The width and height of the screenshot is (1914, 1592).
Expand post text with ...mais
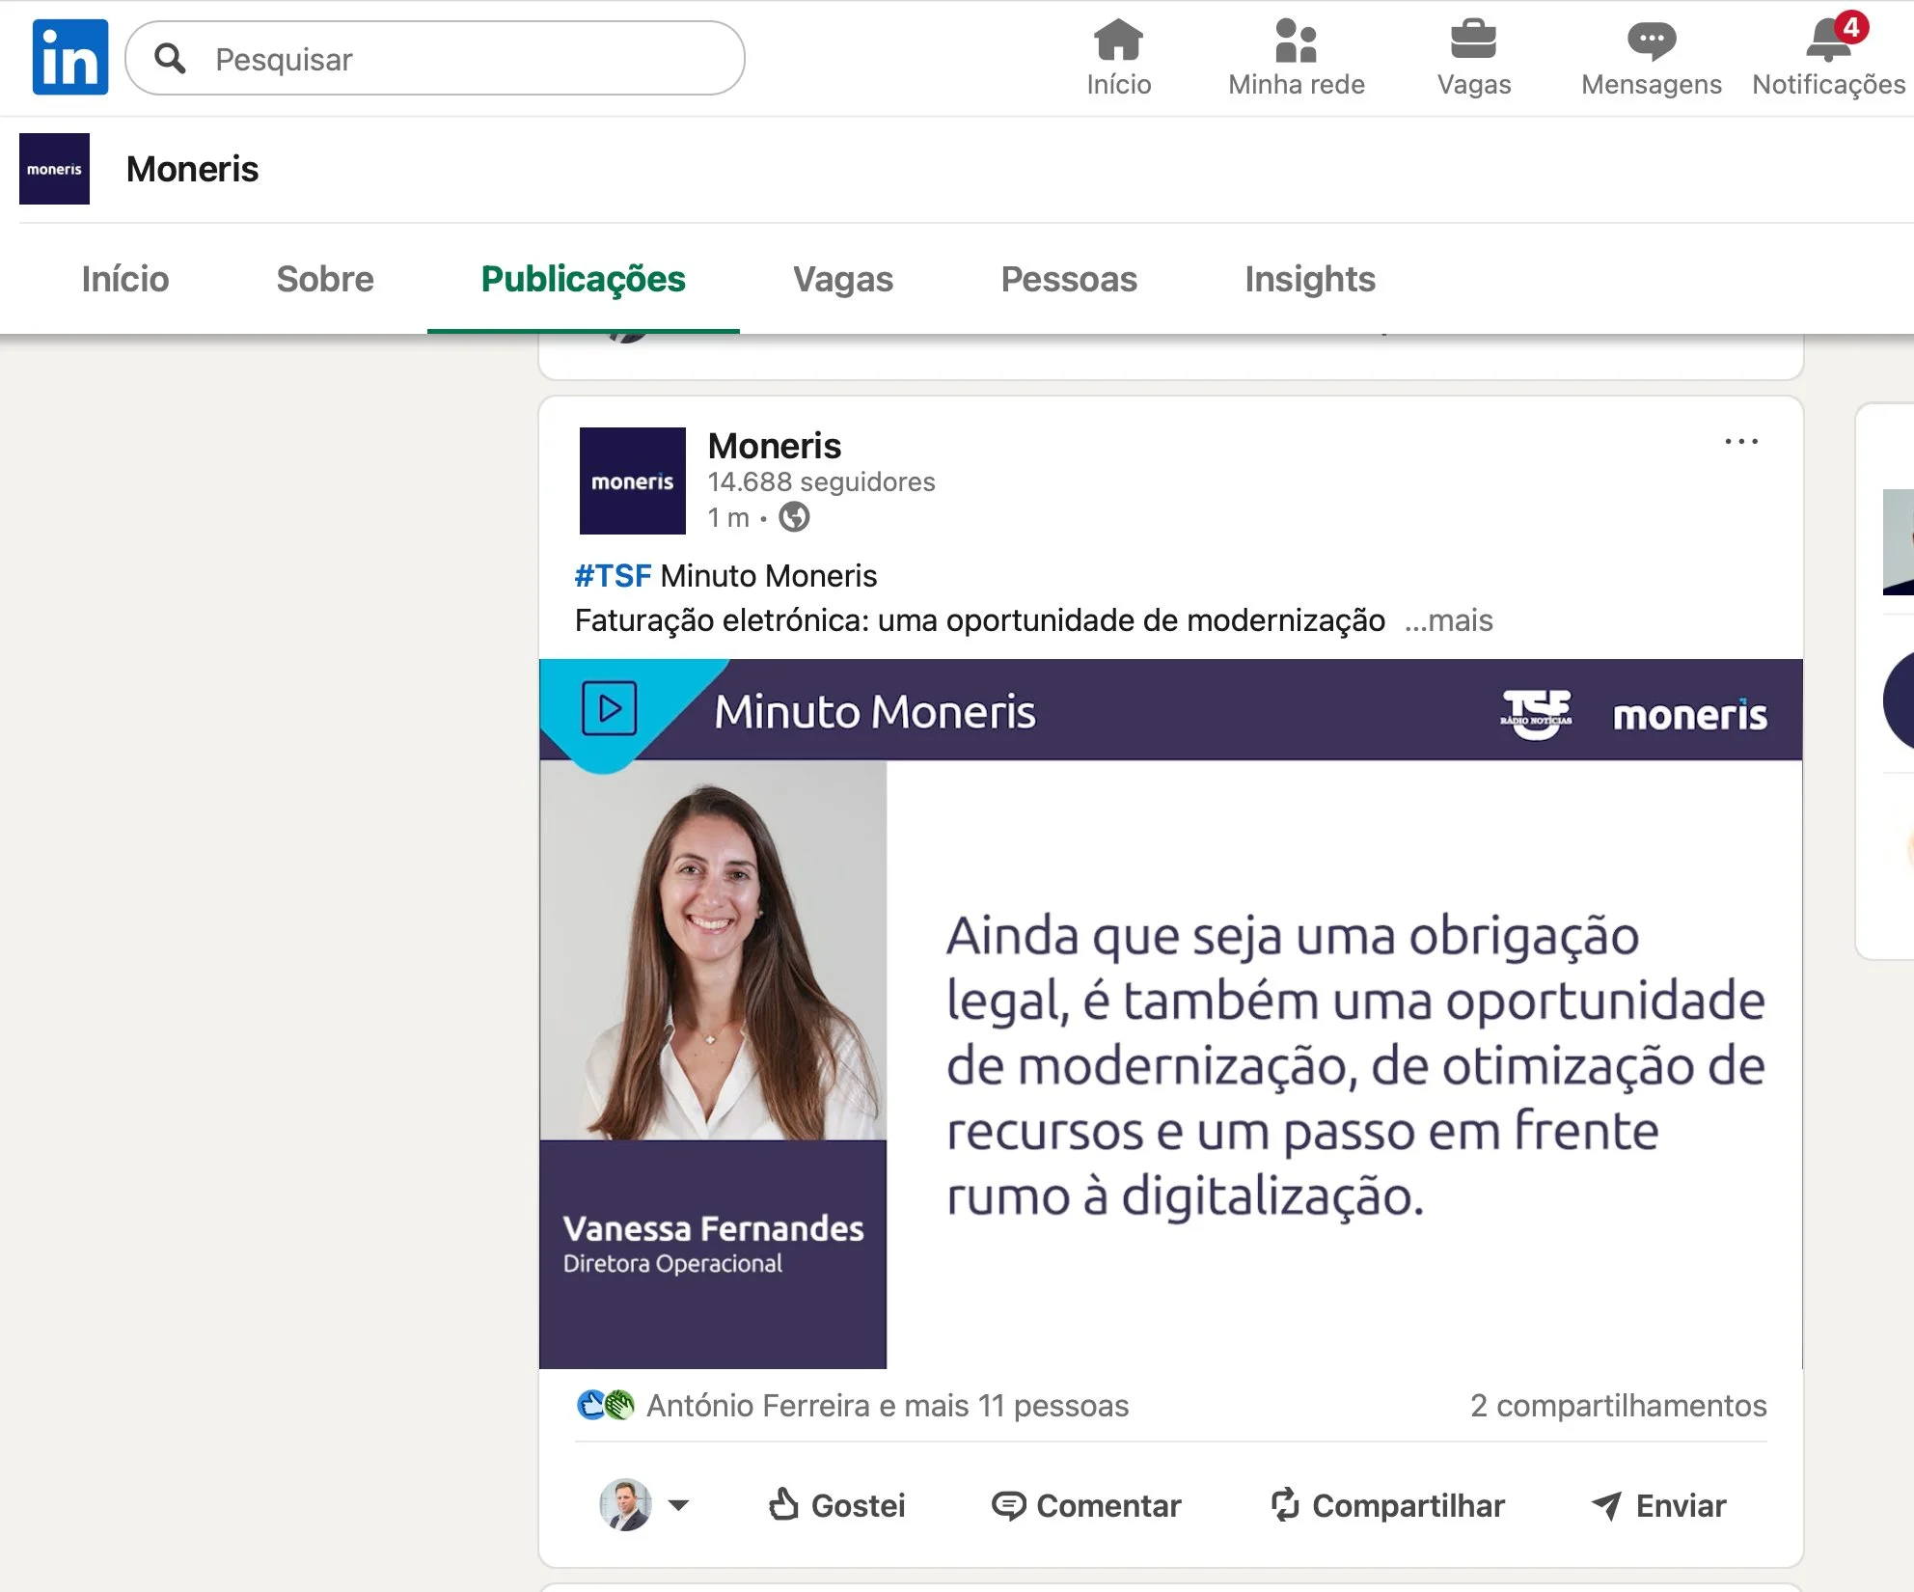point(1449,620)
